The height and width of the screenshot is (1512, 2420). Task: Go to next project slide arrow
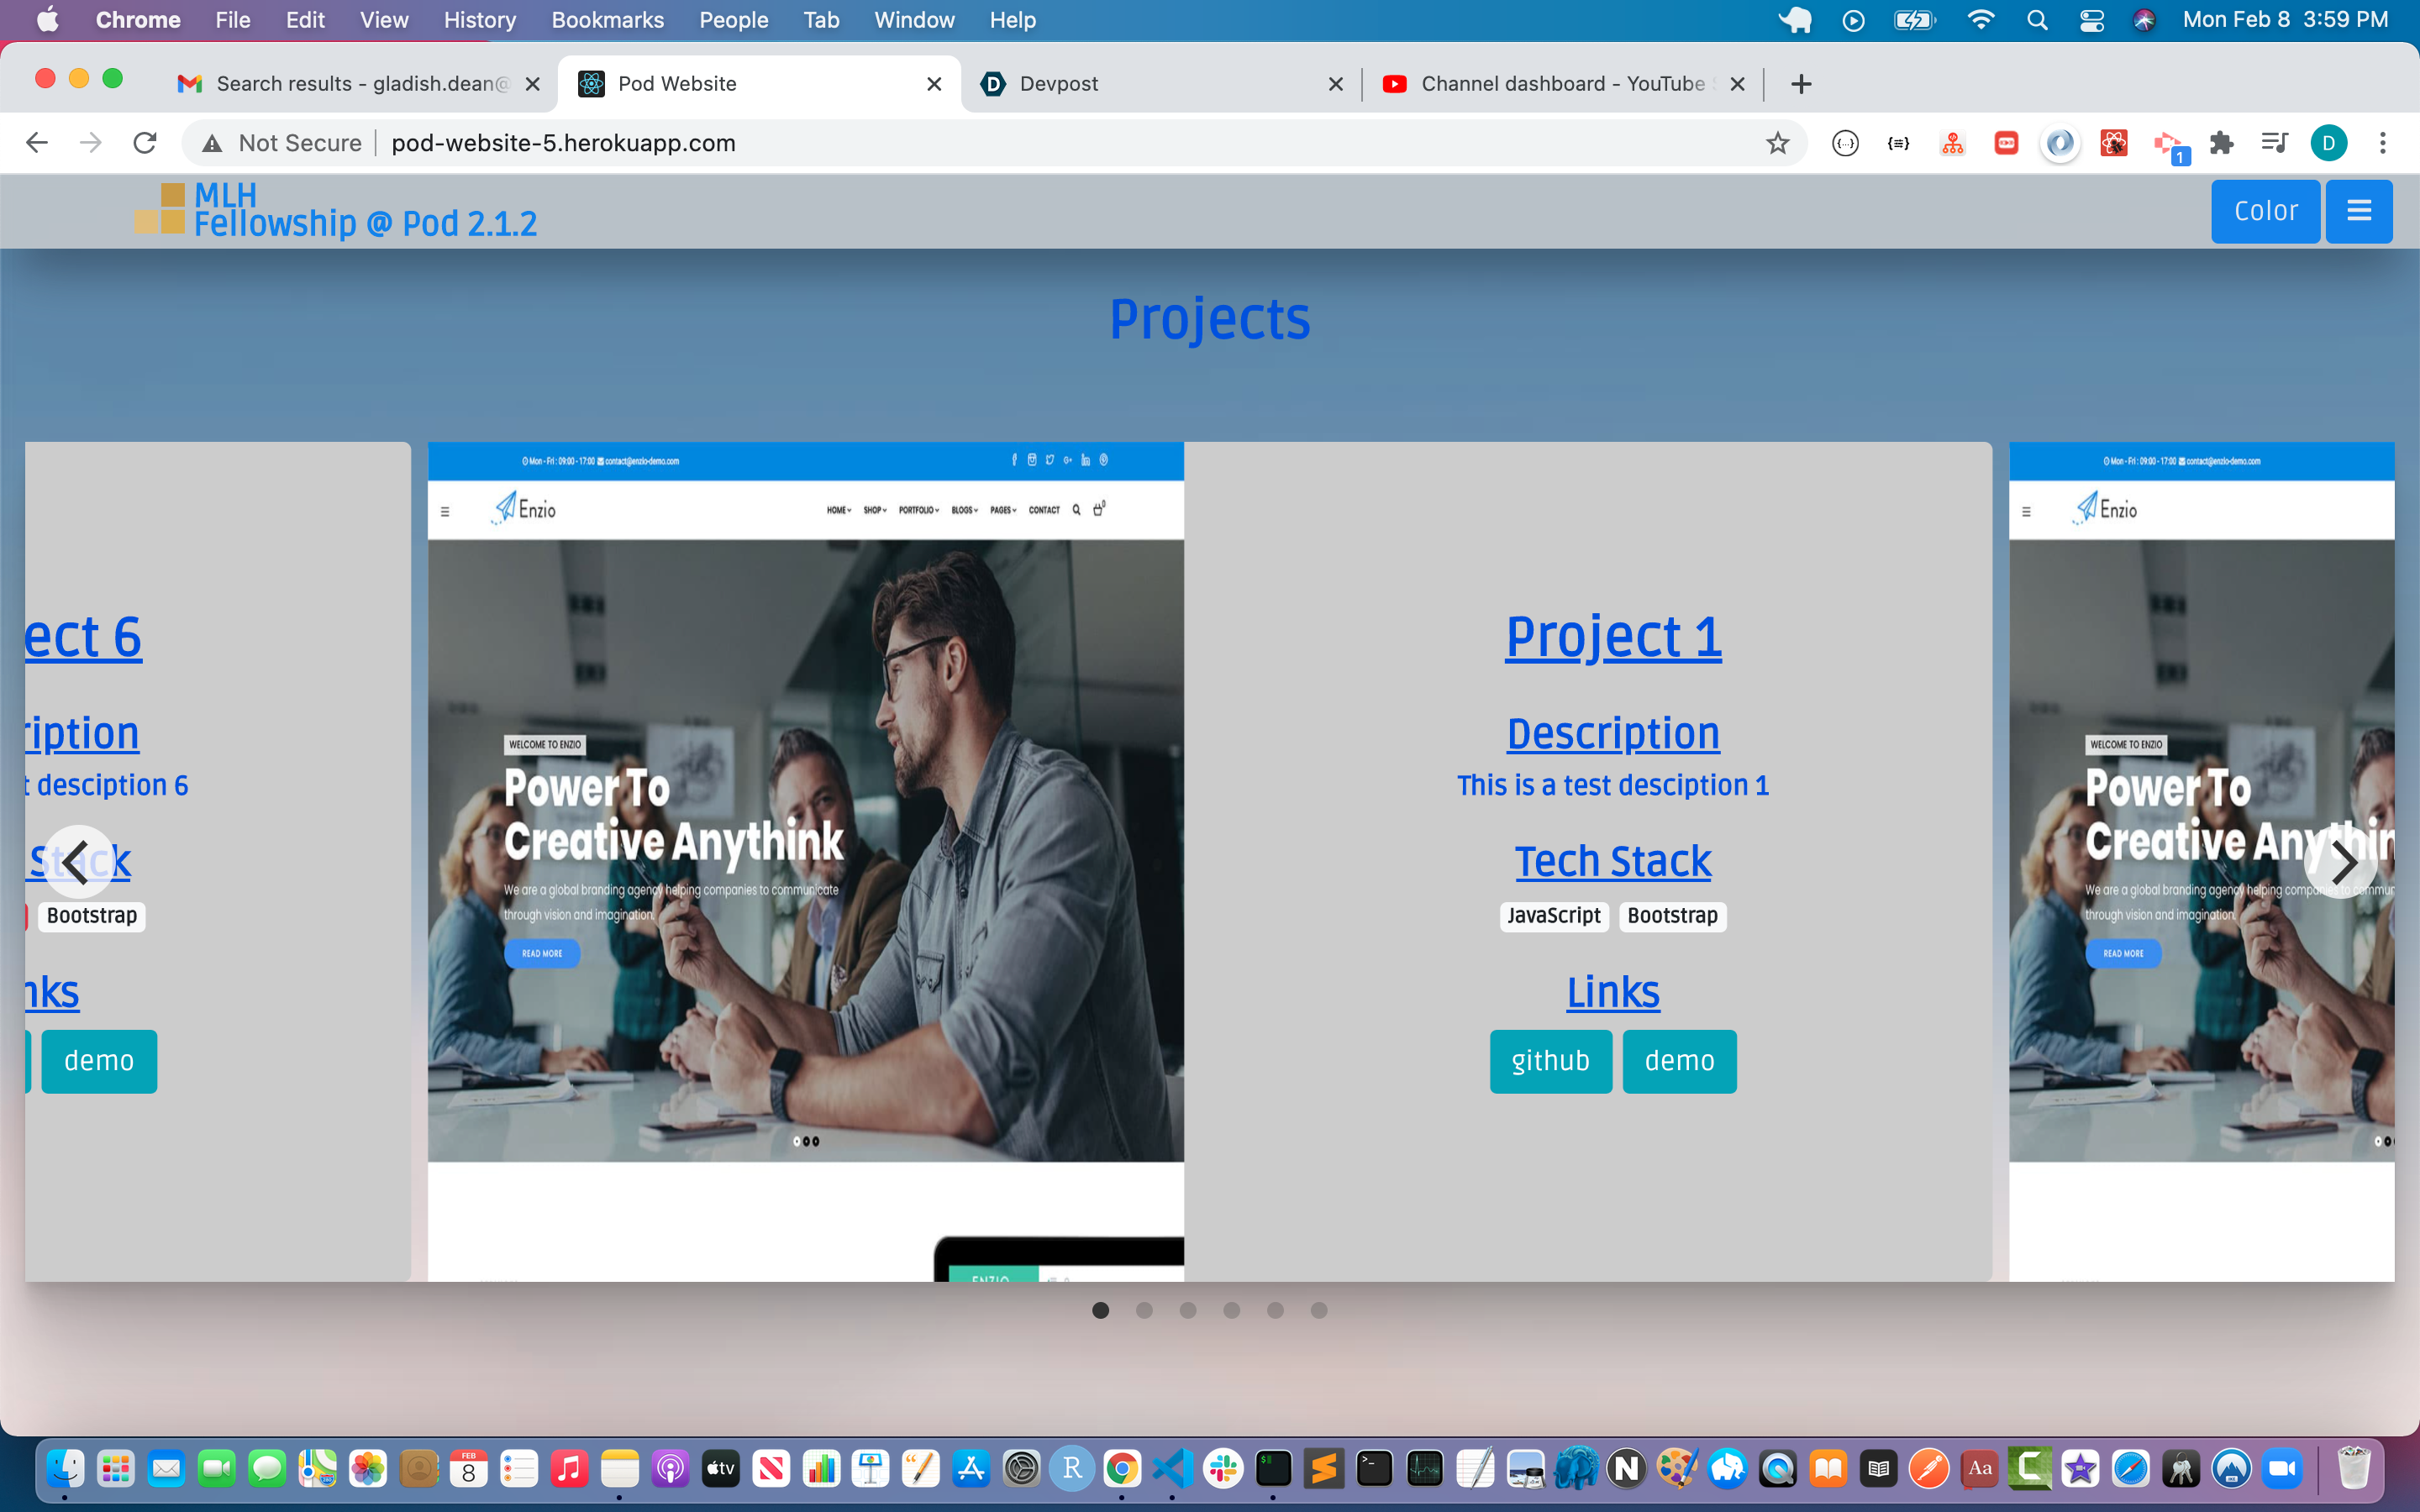2342,862
